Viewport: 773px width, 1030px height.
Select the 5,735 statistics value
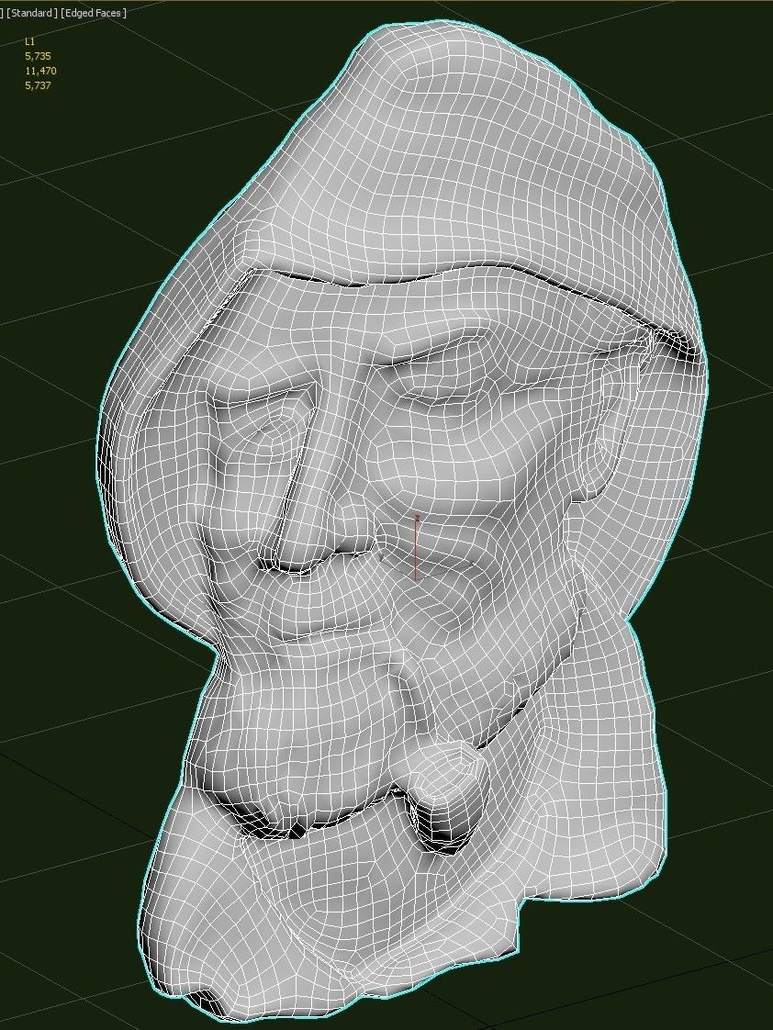(38, 56)
